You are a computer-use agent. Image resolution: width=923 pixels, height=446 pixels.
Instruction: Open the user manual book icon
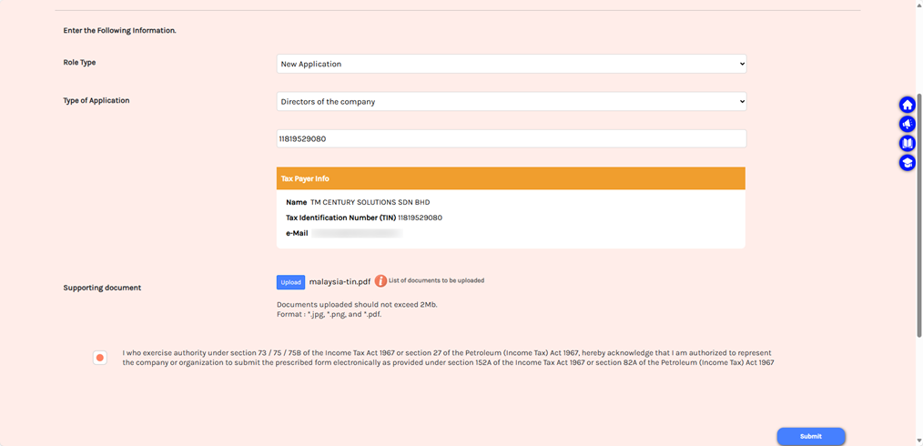click(908, 144)
